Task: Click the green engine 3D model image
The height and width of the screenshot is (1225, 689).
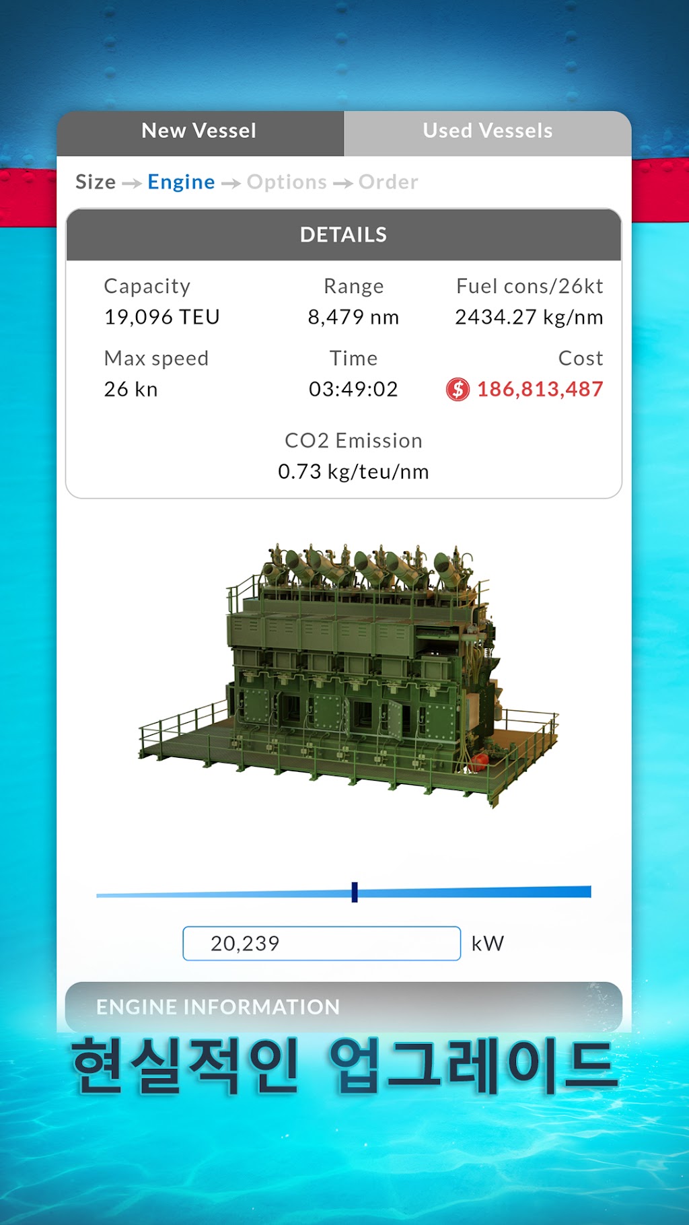Action: tap(349, 675)
